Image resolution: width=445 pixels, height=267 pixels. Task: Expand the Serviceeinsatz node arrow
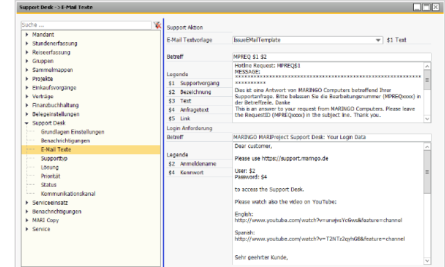[27, 203]
